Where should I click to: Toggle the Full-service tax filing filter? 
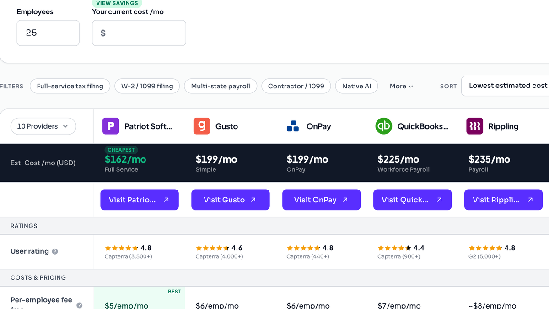click(x=70, y=86)
